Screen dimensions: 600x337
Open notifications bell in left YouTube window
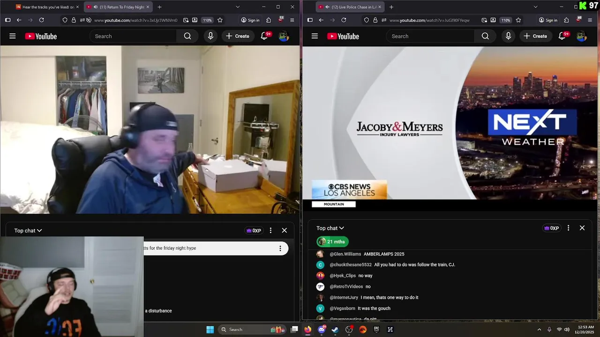[x=265, y=36]
